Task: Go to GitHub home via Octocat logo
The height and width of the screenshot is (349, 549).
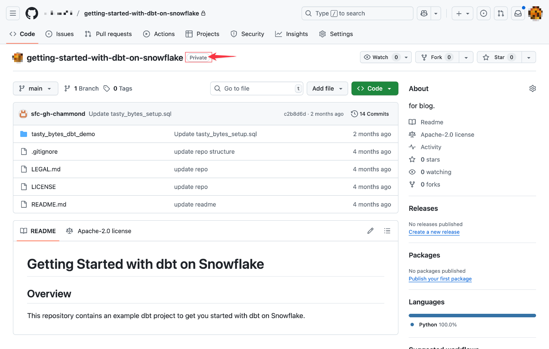Action: [x=32, y=13]
